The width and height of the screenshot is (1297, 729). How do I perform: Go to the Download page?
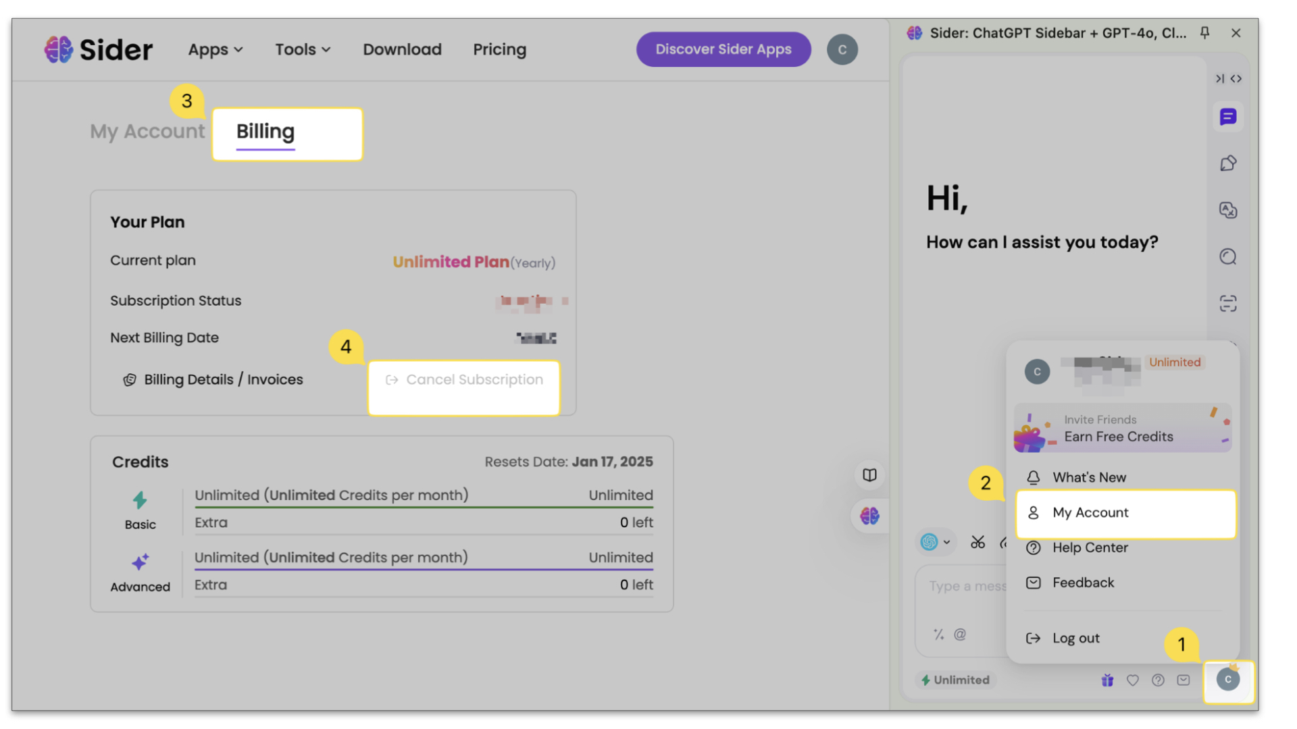pyautogui.click(x=402, y=49)
